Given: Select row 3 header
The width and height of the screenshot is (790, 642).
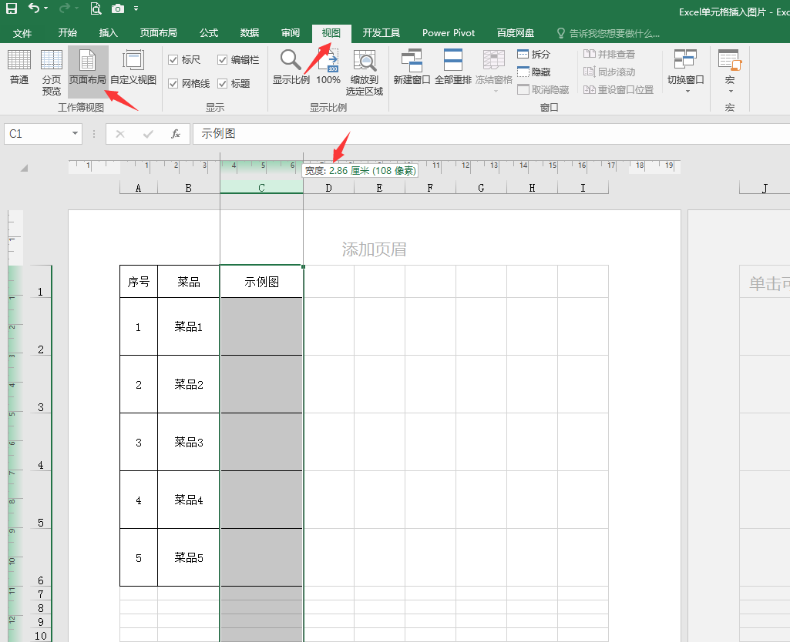Looking at the screenshot, I should (41, 384).
